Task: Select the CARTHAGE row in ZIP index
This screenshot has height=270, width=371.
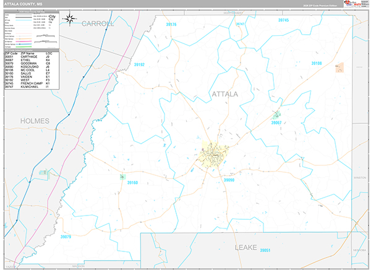Action: [x=29, y=58]
